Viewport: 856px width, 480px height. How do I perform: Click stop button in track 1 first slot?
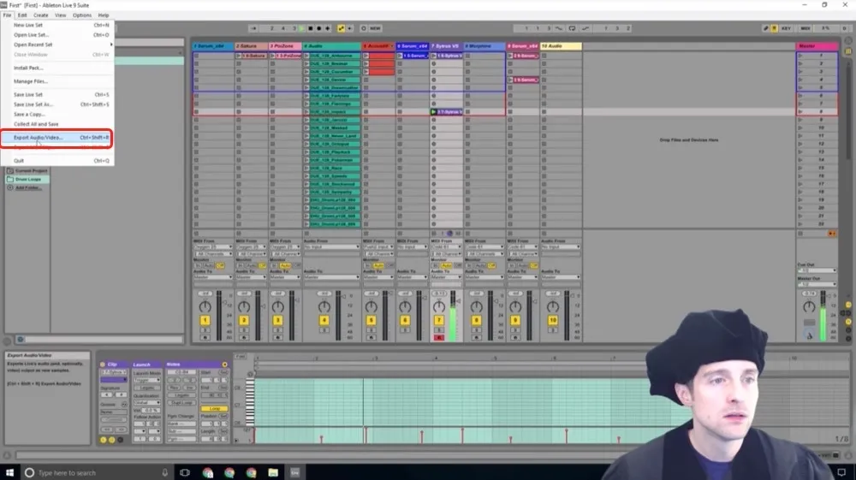[x=197, y=56]
